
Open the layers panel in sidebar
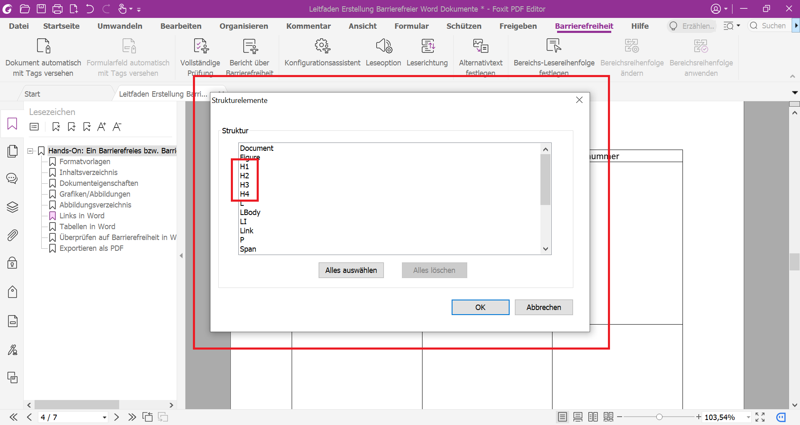coord(12,207)
